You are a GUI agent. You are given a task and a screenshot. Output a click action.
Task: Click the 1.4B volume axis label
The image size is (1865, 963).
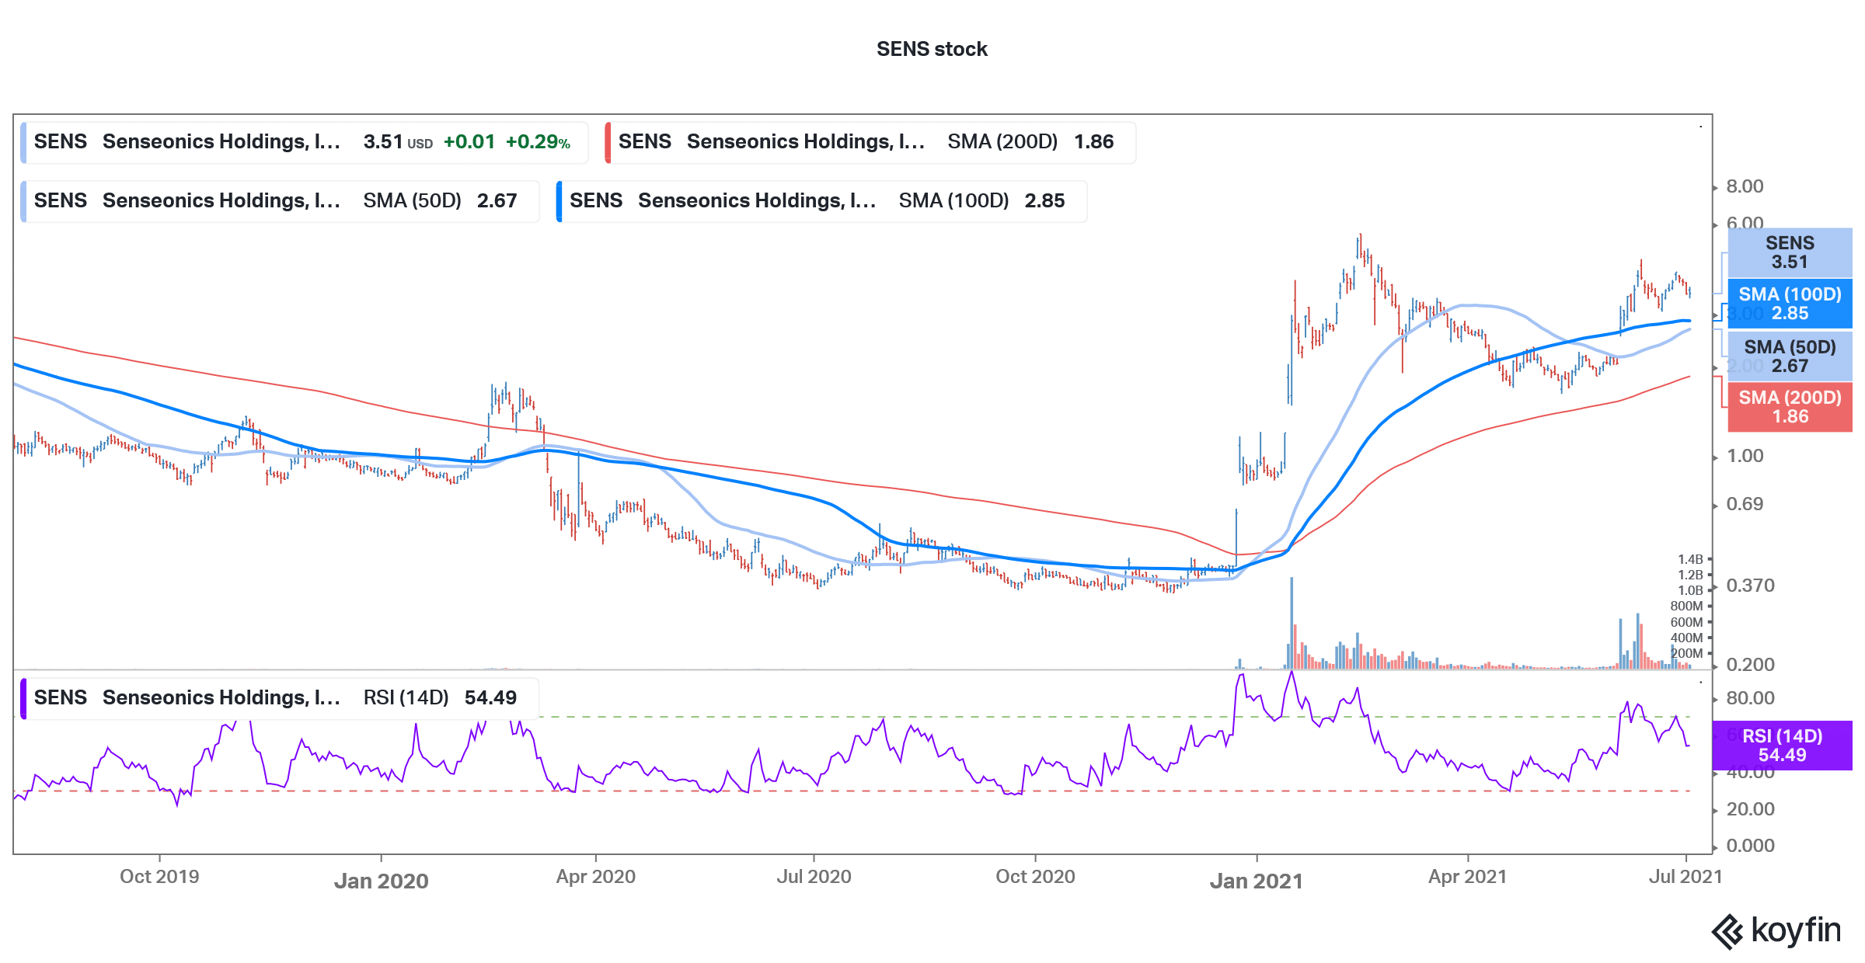[1690, 559]
